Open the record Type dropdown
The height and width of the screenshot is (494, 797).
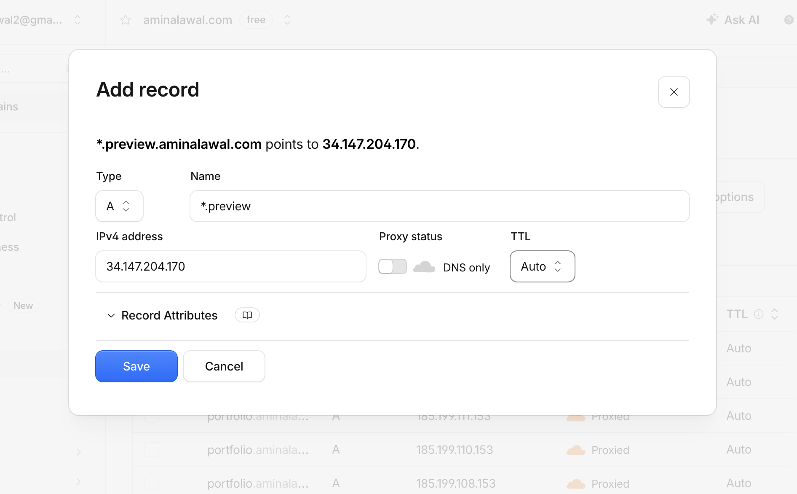(x=119, y=206)
